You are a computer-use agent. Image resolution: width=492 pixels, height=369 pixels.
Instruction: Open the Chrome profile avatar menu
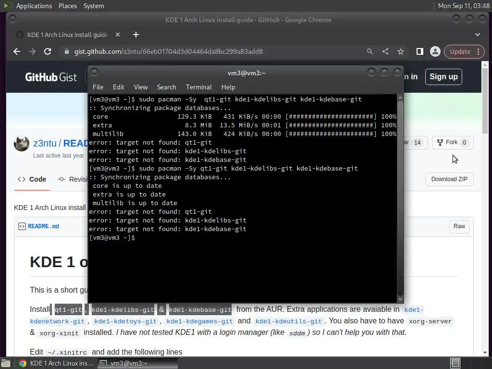tap(435, 51)
